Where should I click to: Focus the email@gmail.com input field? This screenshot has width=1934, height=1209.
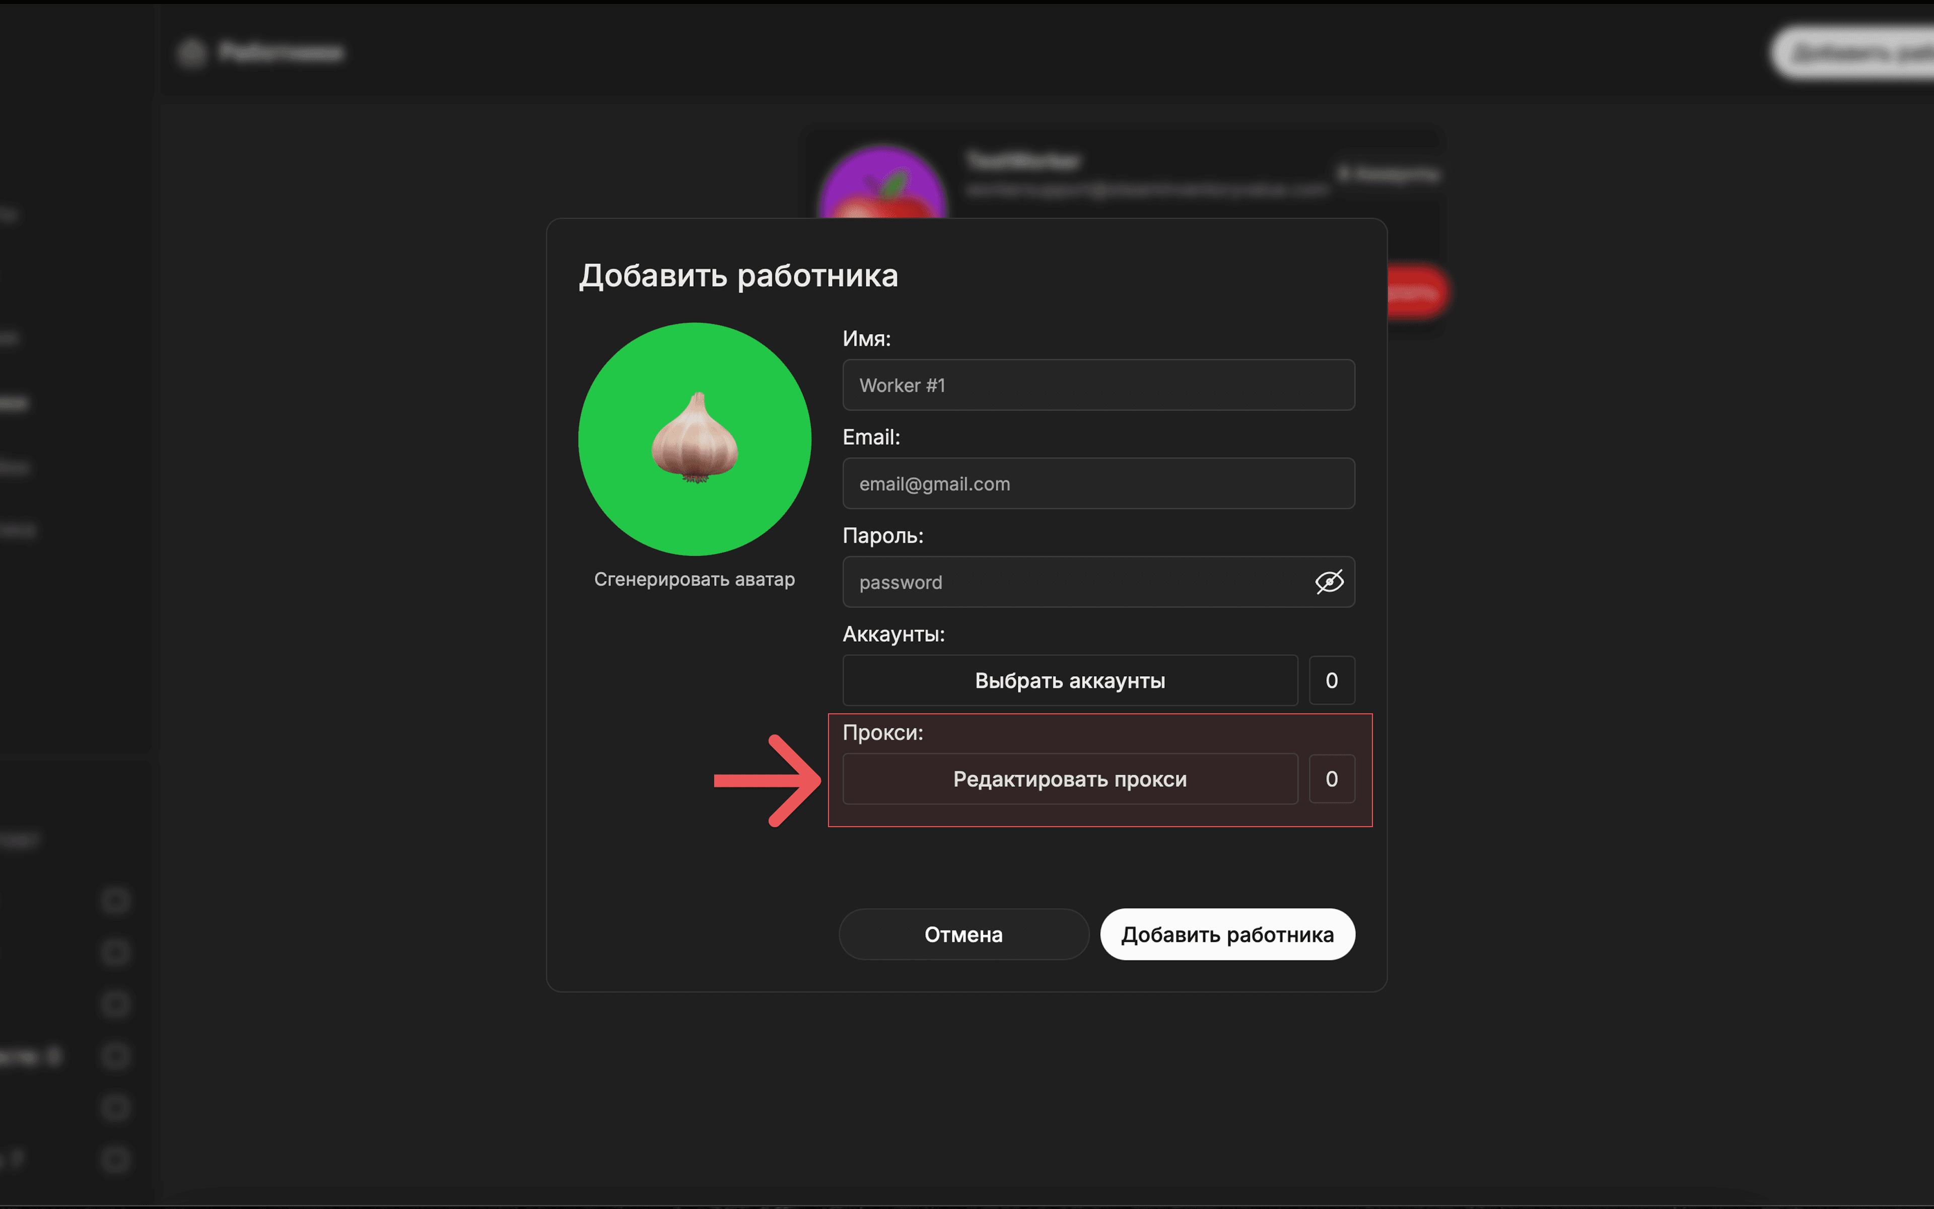tap(1099, 484)
